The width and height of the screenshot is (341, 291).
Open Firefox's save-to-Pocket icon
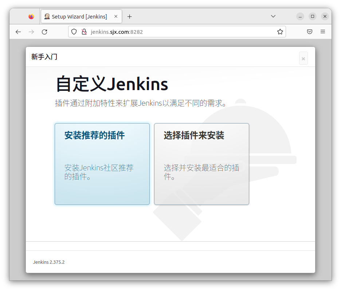(310, 32)
